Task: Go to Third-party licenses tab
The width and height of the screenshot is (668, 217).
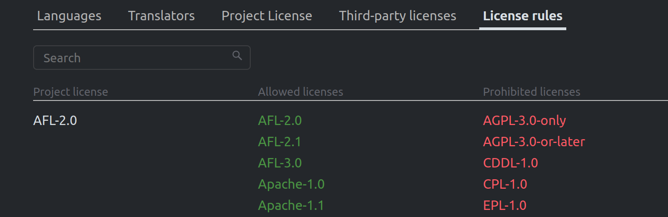Action: click(397, 16)
